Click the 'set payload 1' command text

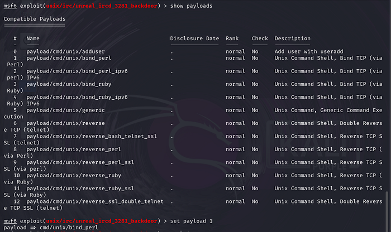(190, 221)
